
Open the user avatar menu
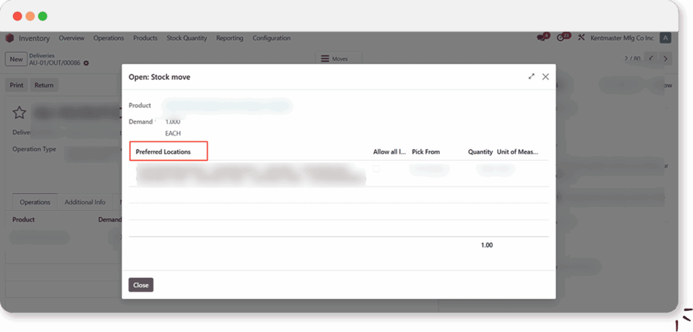coord(666,38)
